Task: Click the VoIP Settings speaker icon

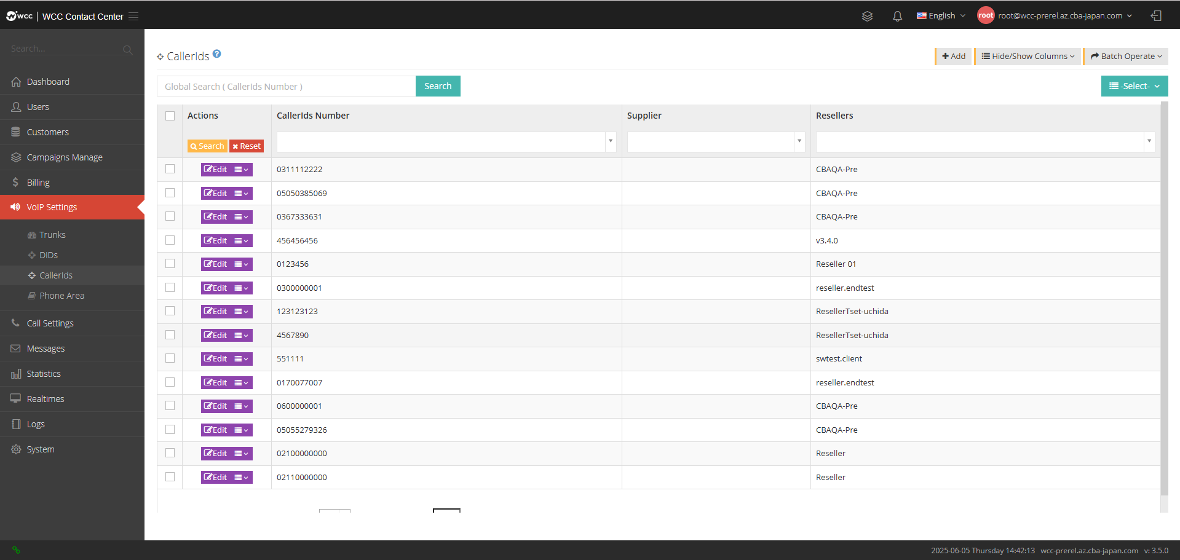Action: [15, 207]
